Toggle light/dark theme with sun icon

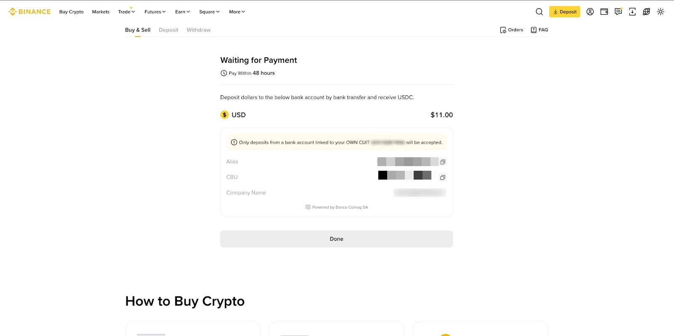pos(661,12)
